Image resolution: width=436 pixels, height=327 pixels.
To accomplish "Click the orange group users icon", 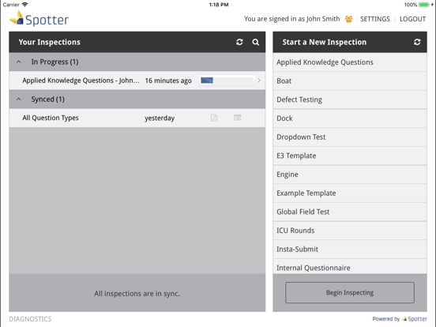I will tap(348, 19).
